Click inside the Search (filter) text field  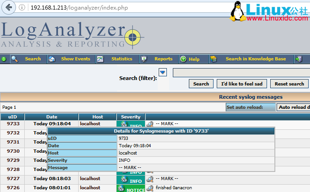[x=241, y=73]
